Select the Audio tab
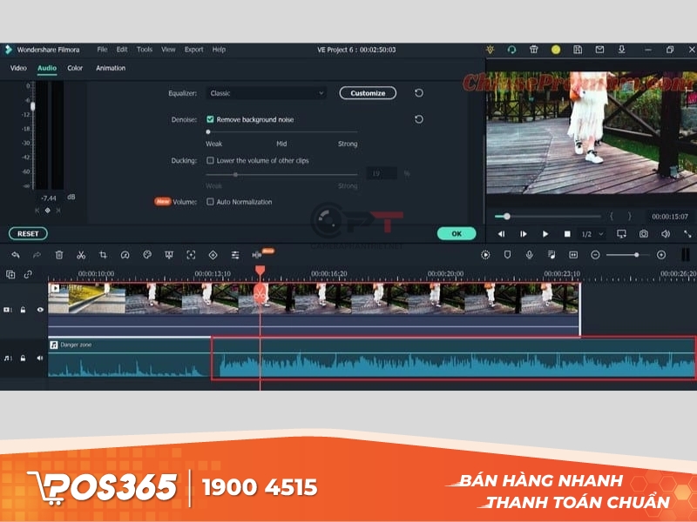 [x=47, y=68]
